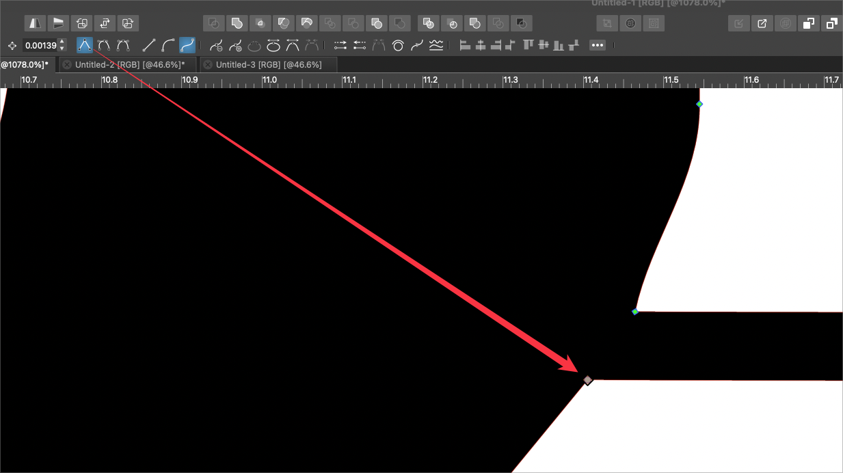Viewport: 843px width, 473px height.
Task: Increase the 0.00139 value with up arrow
Action: [x=62, y=42]
